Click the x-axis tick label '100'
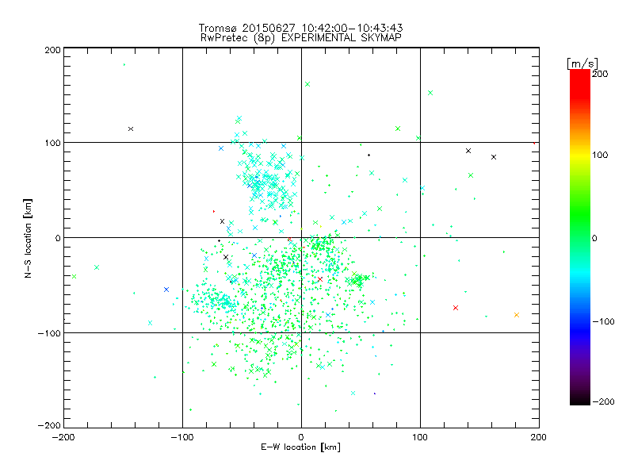 [x=420, y=437]
